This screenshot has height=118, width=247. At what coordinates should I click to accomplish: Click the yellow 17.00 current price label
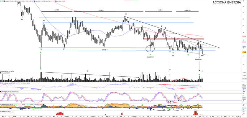(244, 52)
